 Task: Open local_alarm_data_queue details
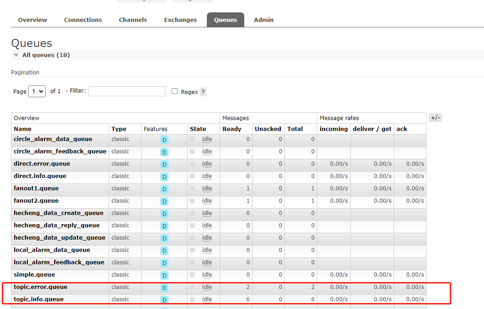coord(52,250)
